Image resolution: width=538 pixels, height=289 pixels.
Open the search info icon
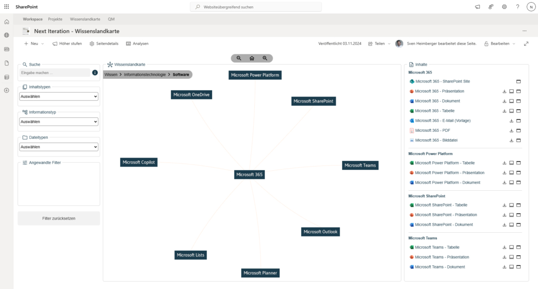95,73
